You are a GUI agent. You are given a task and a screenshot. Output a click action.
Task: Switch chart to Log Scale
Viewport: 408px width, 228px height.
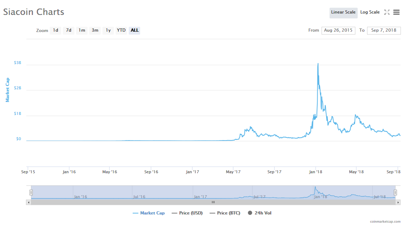point(370,12)
